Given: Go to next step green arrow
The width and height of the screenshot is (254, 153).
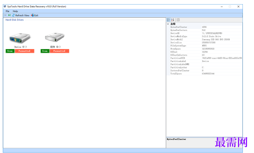Looking at the screenshot, I should point(9,15).
